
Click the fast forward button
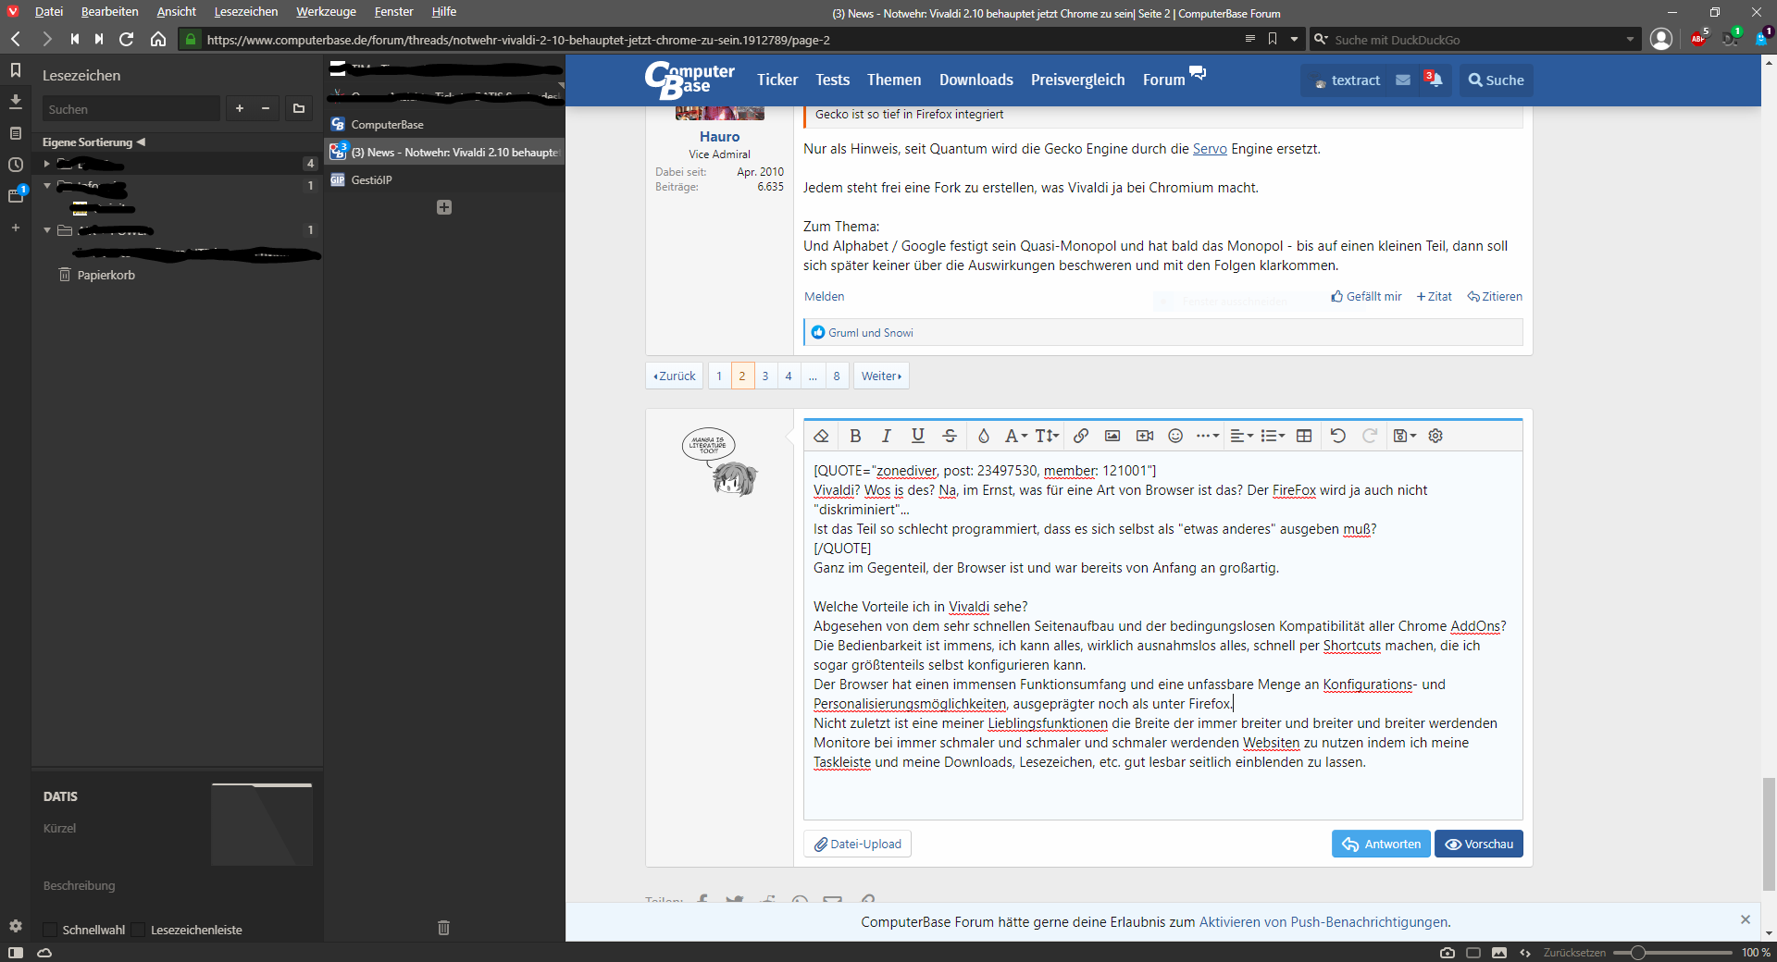(x=99, y=39)
